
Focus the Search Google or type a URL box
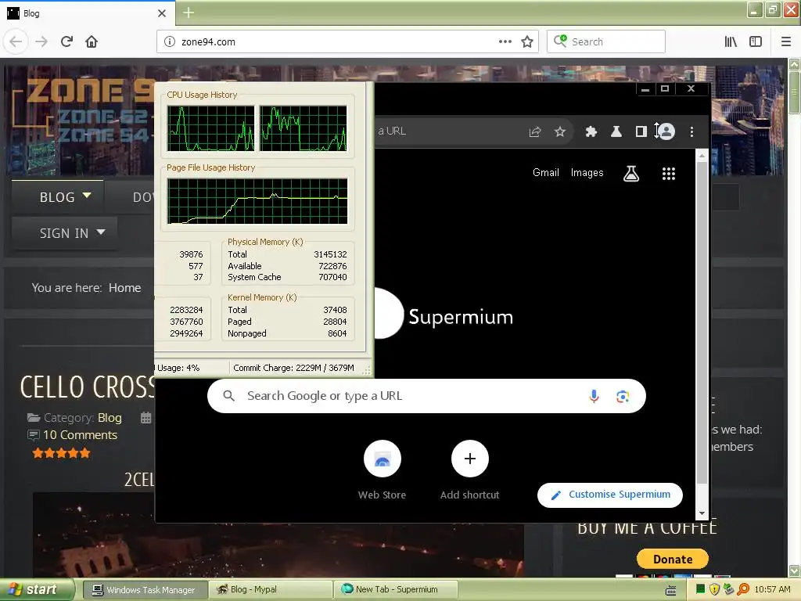pyautogui.click(x=426, y=396)
